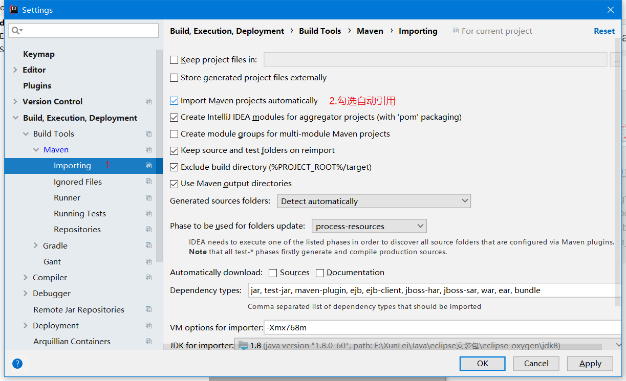Click the project-level icon beside Maven
The height and width of the screenshot is (381, 626).
148,150
